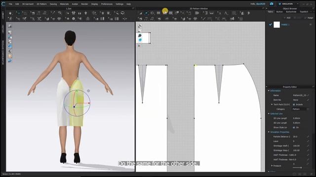Open the File menu
The height and width of the screenshot is (177, 316).
(10, 4)
